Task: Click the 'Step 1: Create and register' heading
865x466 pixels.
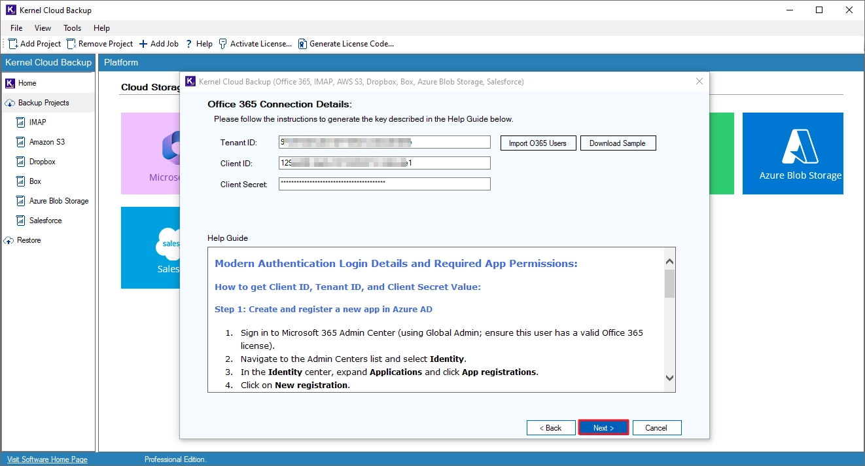Action: click(x=323, y=309)
